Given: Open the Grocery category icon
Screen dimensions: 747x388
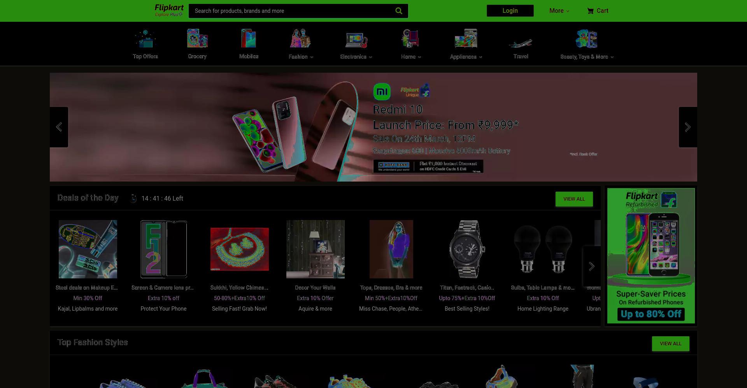Looking at the screenshot, I should click(197, 38).
